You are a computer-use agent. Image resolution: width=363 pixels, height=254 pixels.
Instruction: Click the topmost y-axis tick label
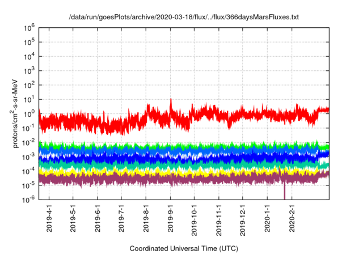click(29, 27)
